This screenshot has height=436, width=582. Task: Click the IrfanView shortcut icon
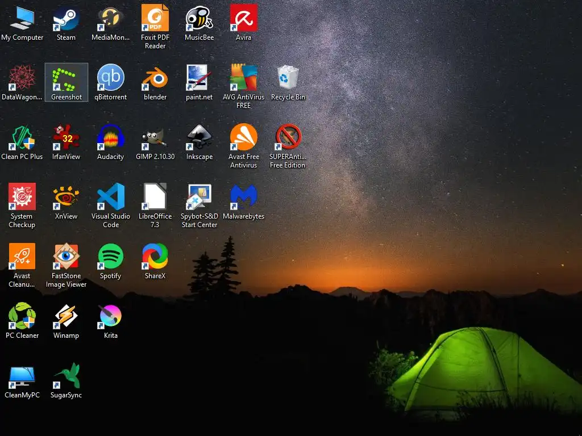tap(66, 137)
